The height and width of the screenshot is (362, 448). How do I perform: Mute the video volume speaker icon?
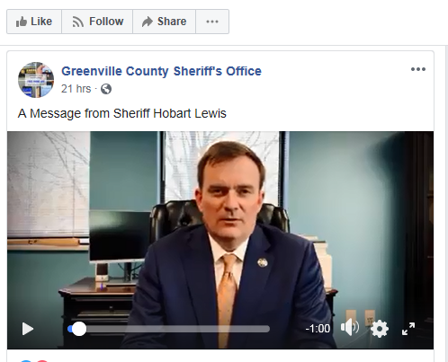click(x=350, y=328)
